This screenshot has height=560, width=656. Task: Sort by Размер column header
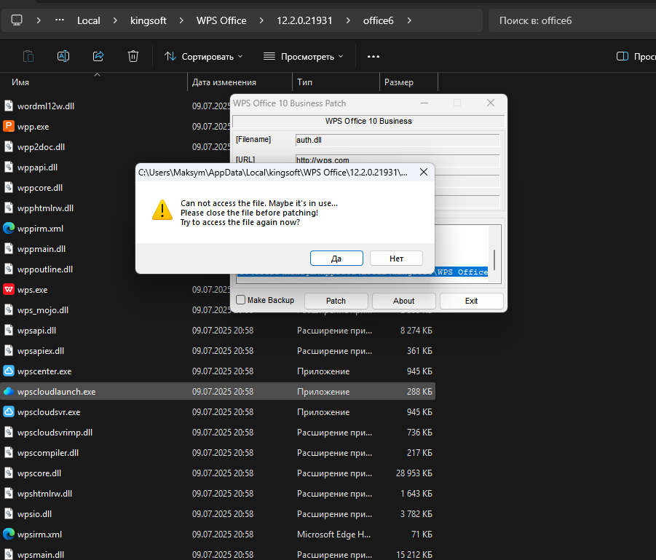tap(399, 82)
